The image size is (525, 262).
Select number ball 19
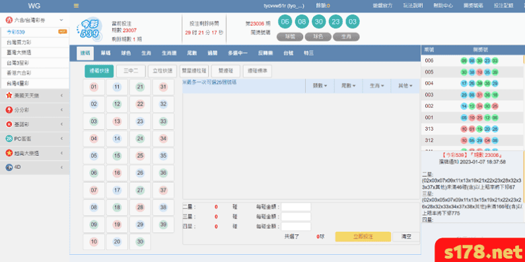[x=117, y=224]
